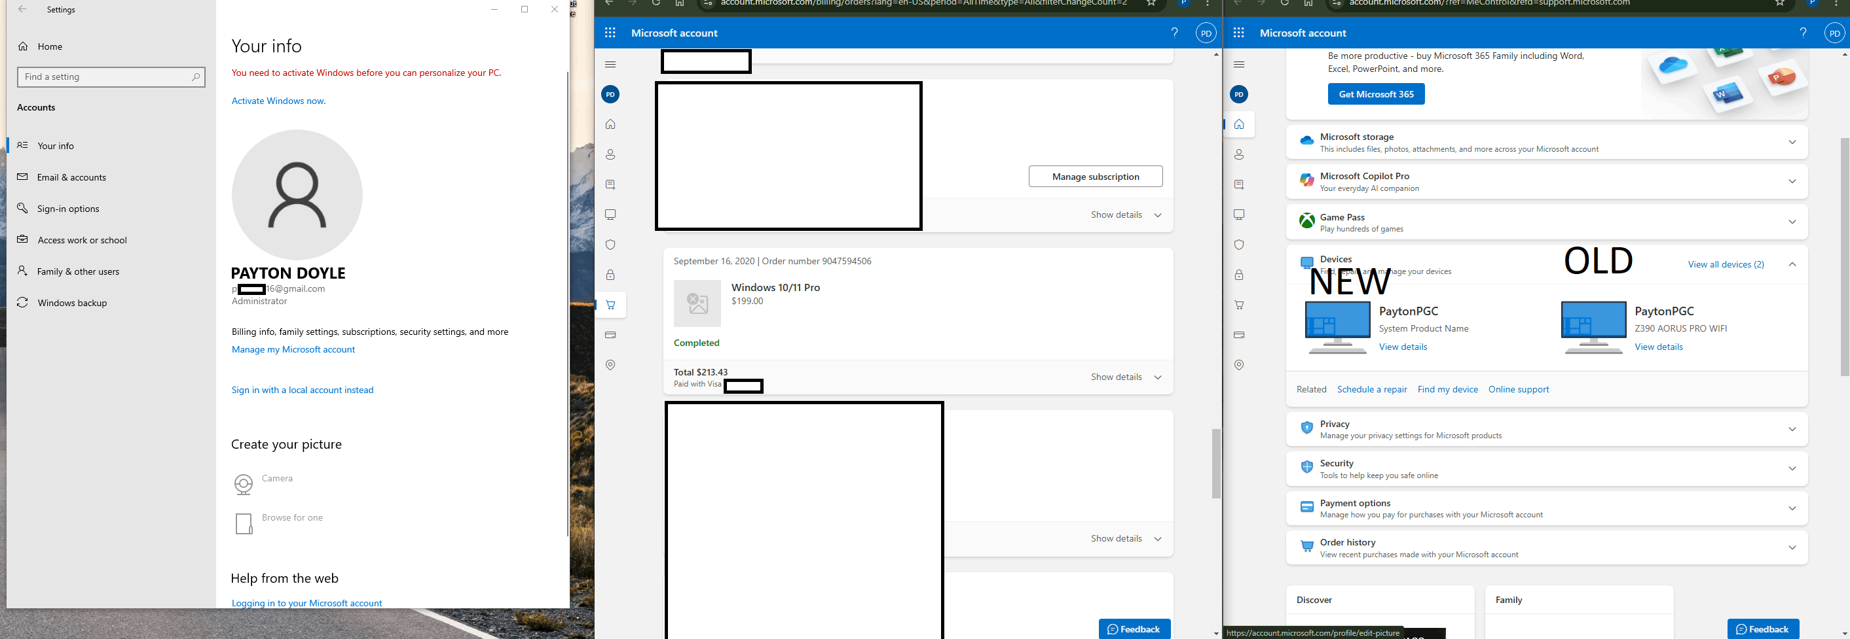Click the Find a setting search box
Image resolution: width=1850 pixels, height=639 pixels.
click(111, 77)
